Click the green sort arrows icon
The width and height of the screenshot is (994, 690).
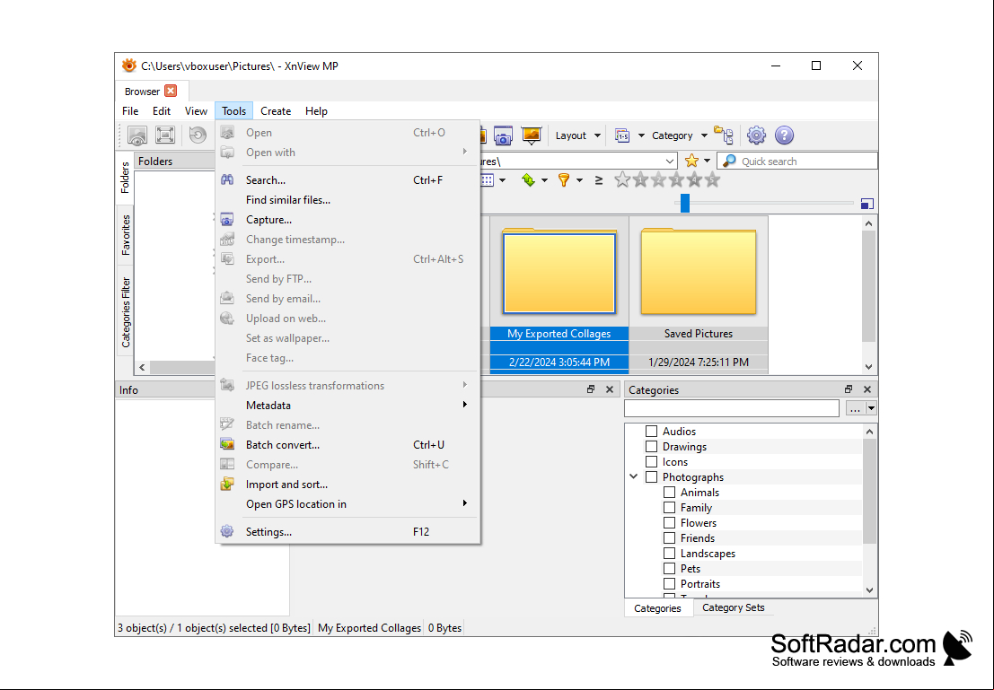(528, 180)
